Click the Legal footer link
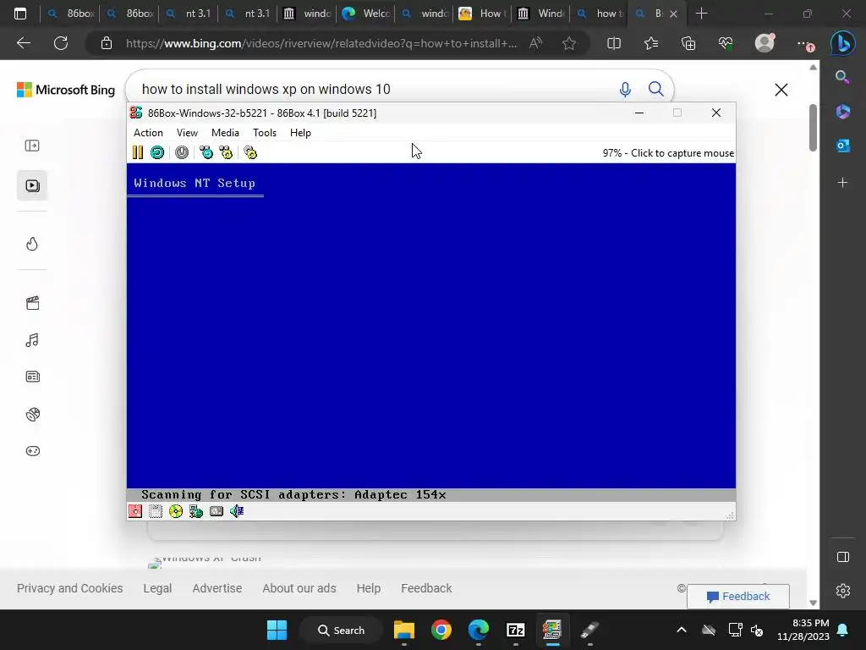Image resolution: width=866 pixels, height=650 pixels. [x=157, y=588]
